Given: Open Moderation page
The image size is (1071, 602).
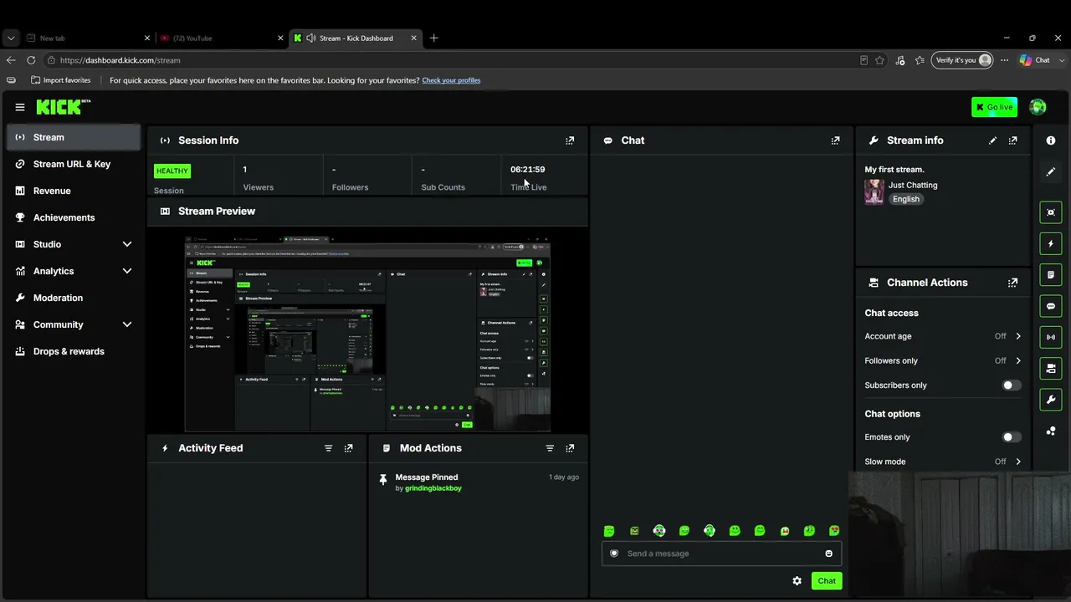Looking at the screenshot, I should coord(74,298).
